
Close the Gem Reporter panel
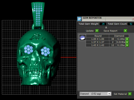133,19
